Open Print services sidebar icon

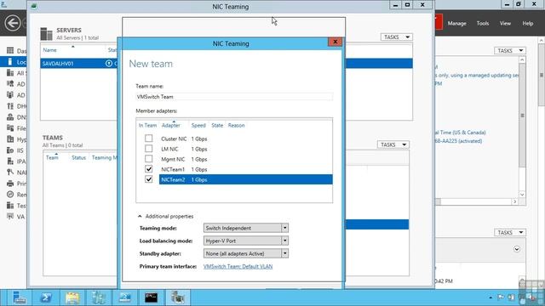tap(10, 184)
